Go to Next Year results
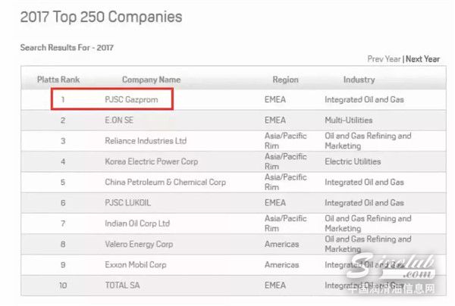The height and width of the screenshot is (306, 455). click(423, 59)
